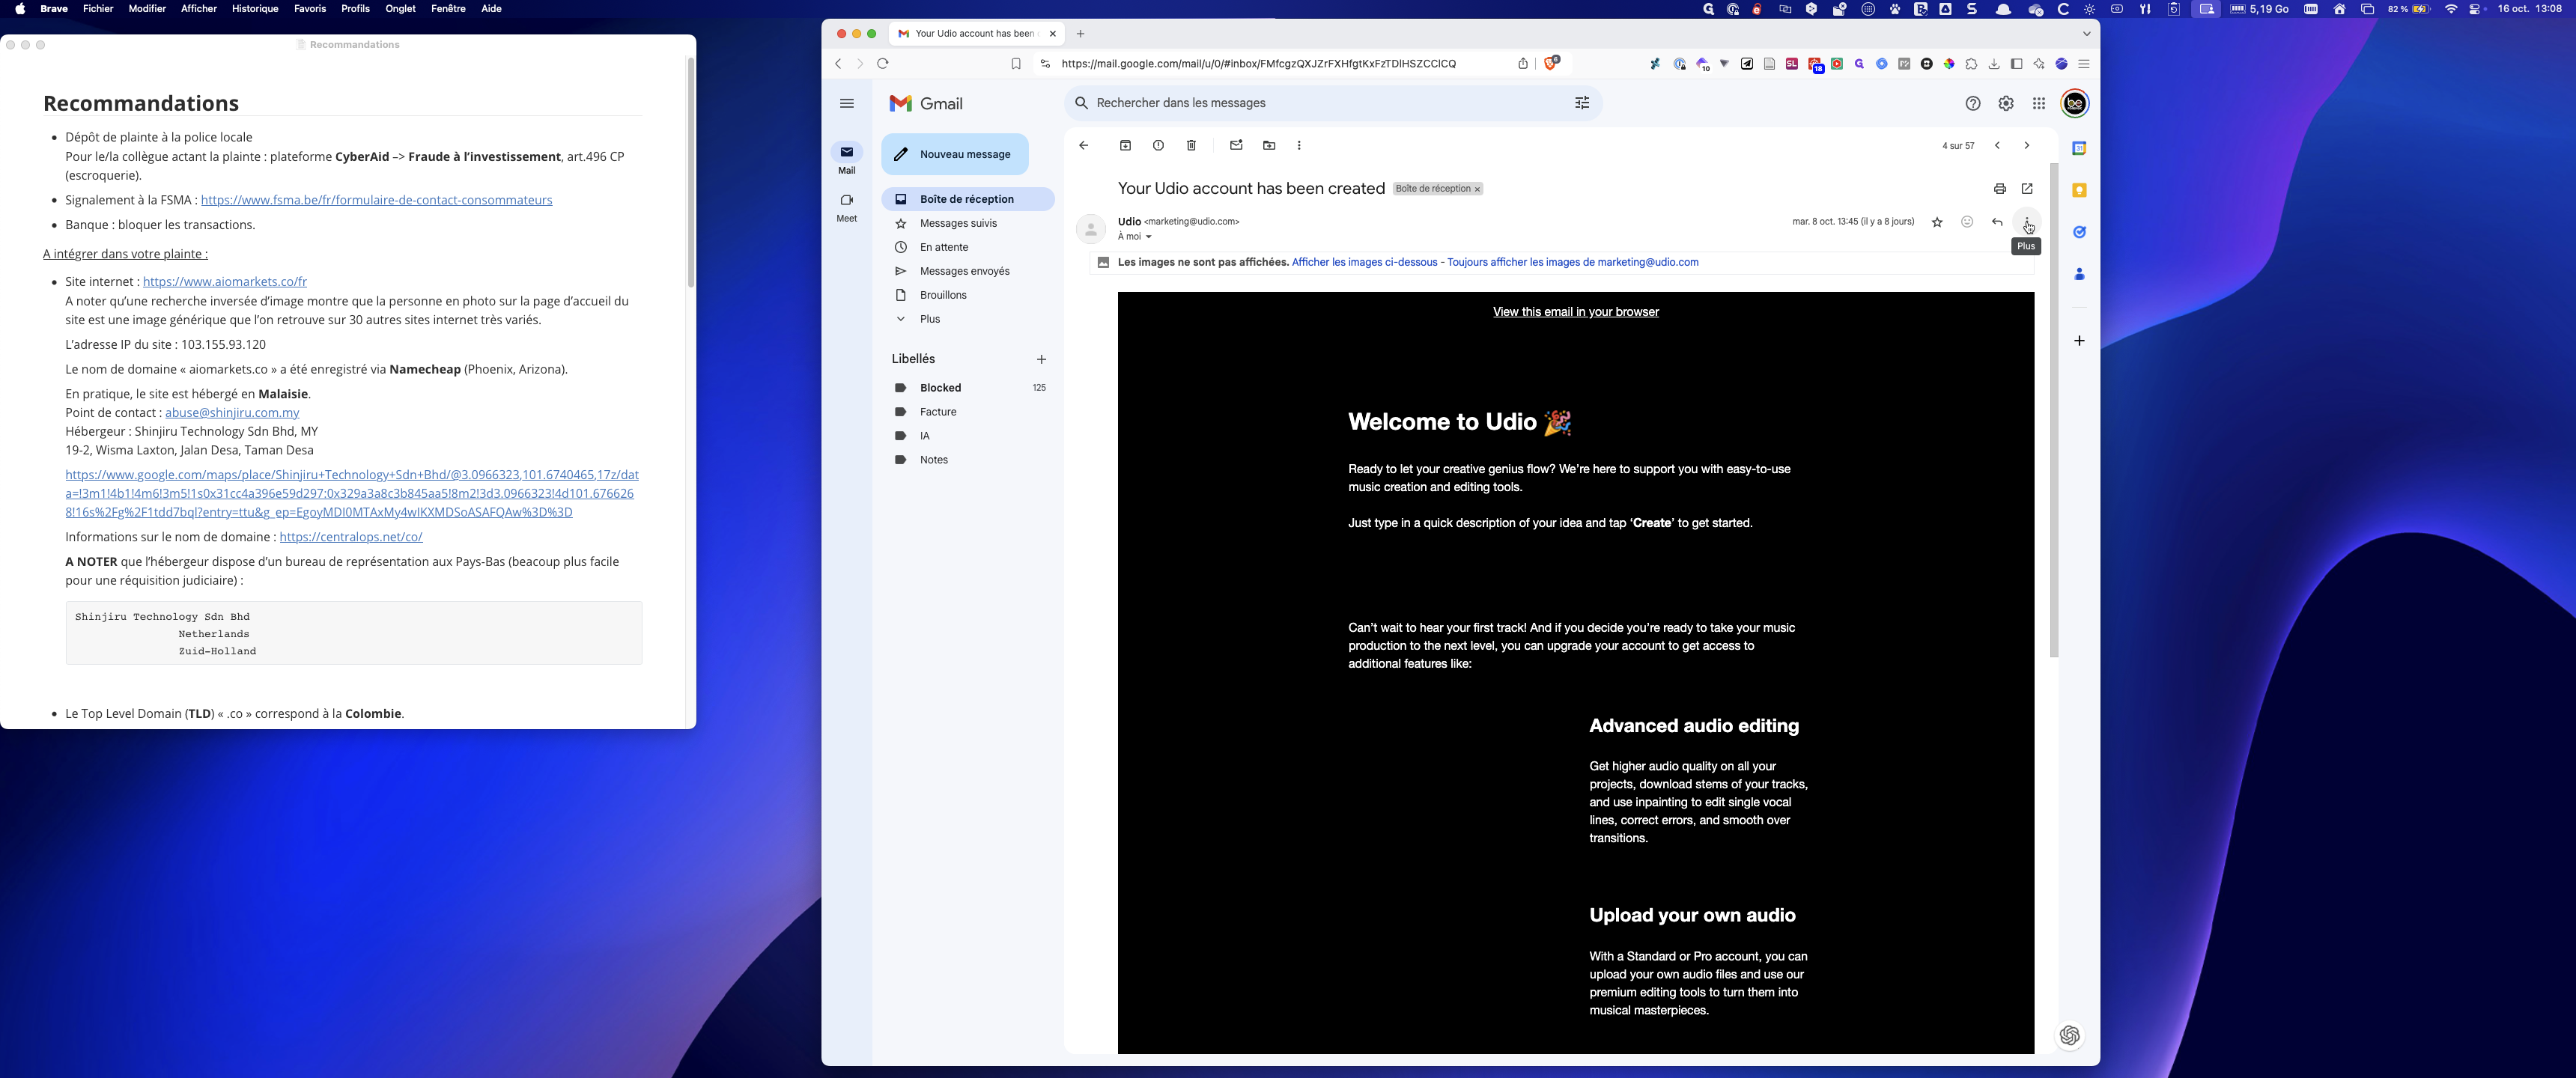Open a new browser tab
This screenshot has height=1078, width=2576.
[1080, 34]
